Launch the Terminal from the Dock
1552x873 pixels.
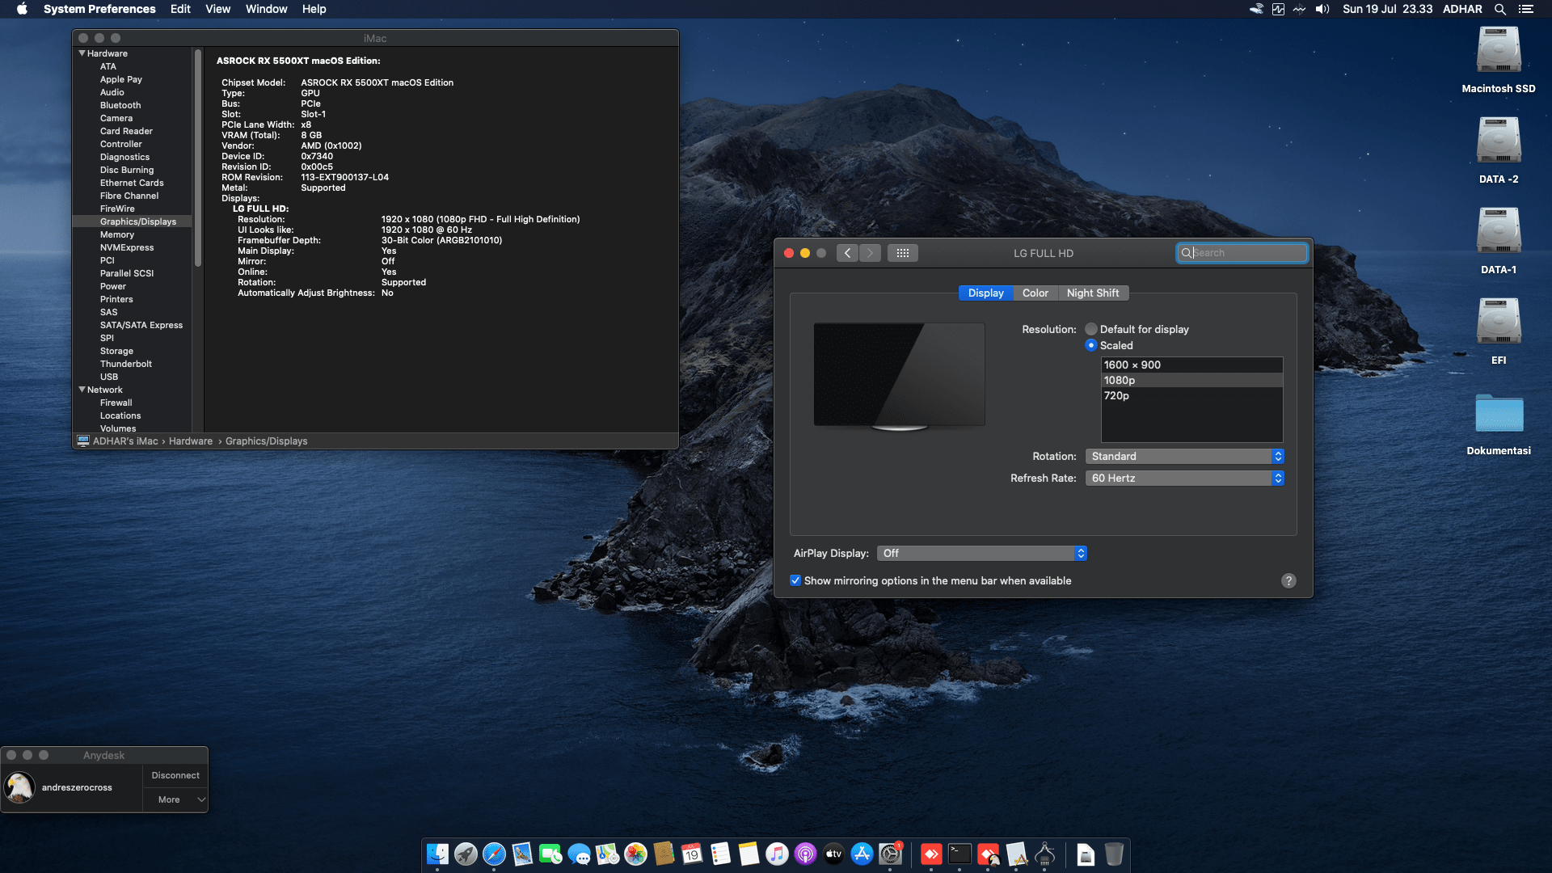[x=959, y=854]
